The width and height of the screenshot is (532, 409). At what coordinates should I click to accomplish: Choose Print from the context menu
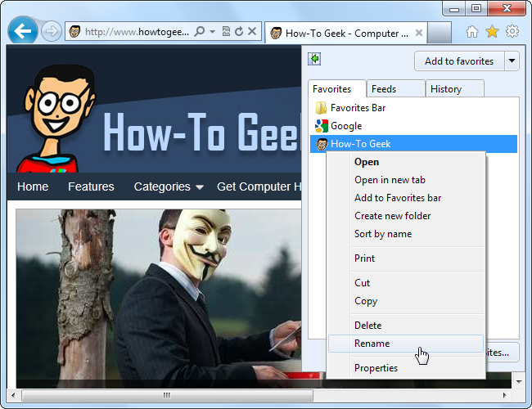tap(407, 258)
